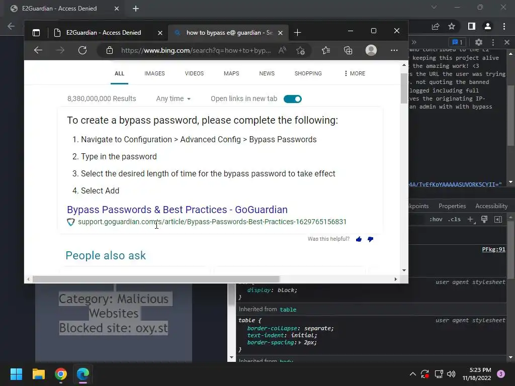Open DevTools customize three-dot menu

pos(493,42)
